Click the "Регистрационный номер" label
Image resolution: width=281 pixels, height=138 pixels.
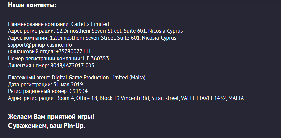pos(38,91)
